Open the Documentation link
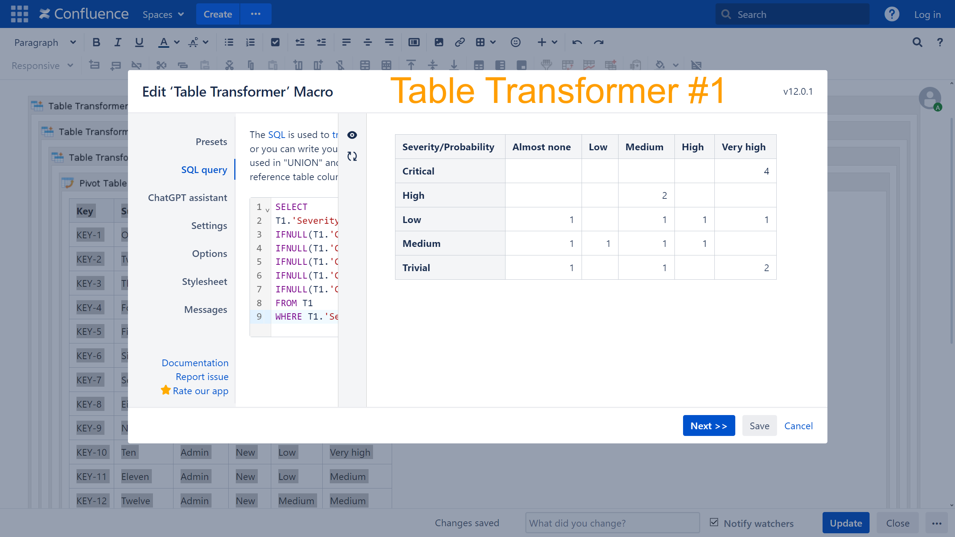Screen dimensions: 955x537 195,363
